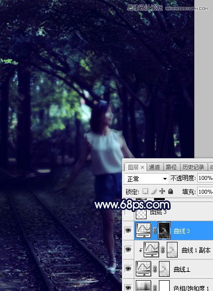Select the 色相/饱和度 1 layer name
The height and width of the screenshot is (291, 213).
pyautogui.click(x=191, y=288)
